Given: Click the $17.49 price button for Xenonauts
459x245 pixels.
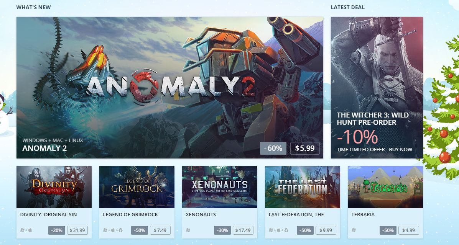Looking at the screenshot, I should [x=243, y=230].
